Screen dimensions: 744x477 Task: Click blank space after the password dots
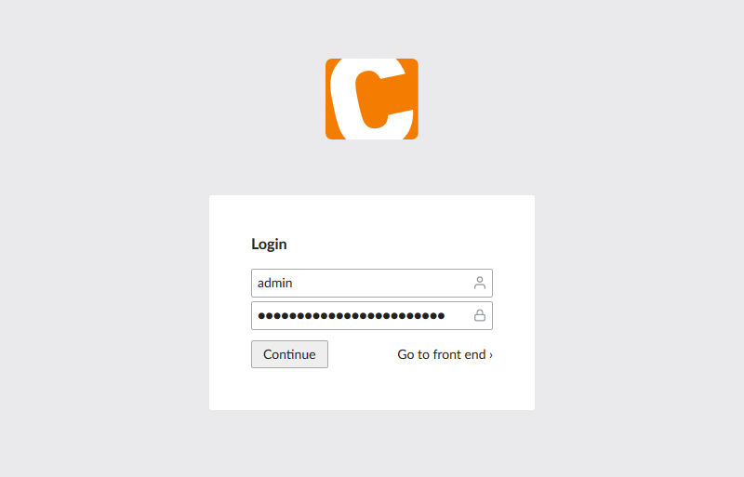(458, 315)
